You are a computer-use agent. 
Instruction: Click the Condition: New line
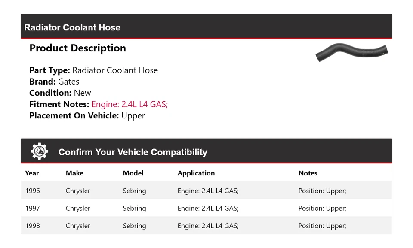pos(60,93)
